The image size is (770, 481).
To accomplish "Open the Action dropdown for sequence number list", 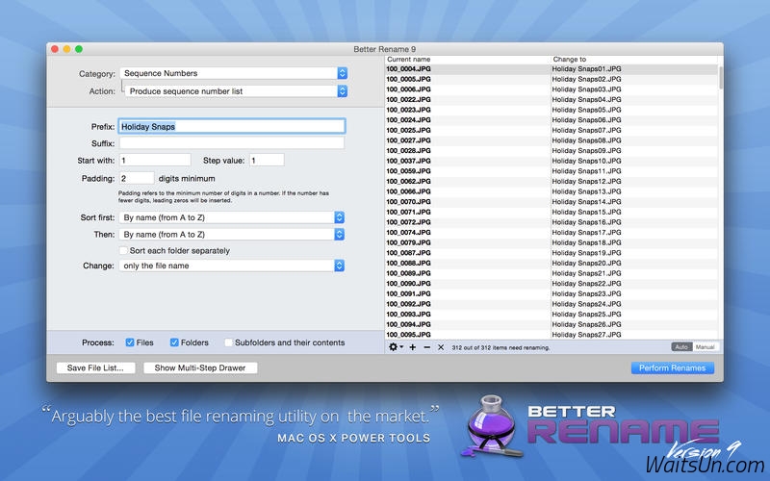I will 236,91.
